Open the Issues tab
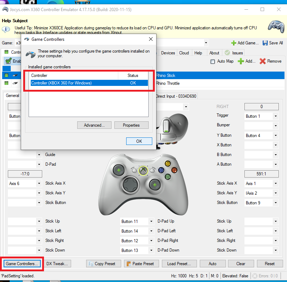This screenshot has width=287, height=282. pos(234,53)
